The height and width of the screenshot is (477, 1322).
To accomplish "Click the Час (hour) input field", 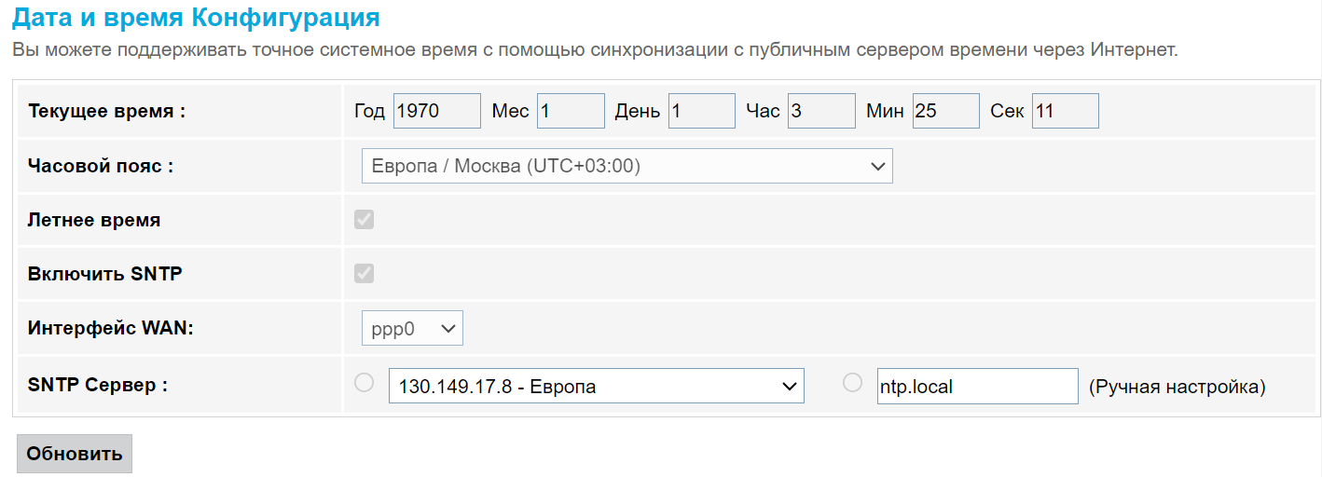I will click(x=821, y=111).
